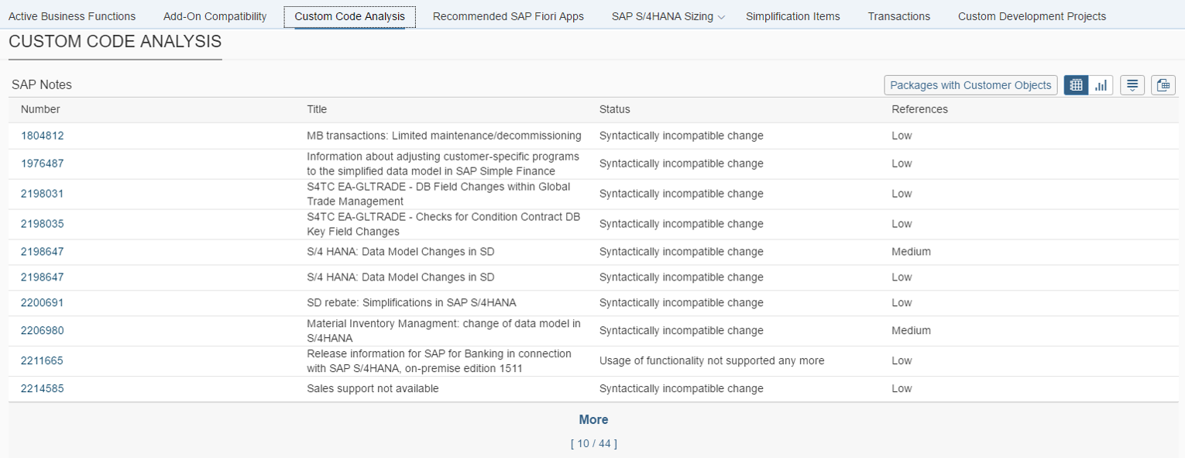Follow SAP Note 2200691 link
The height and width of the screenshot is (458, 1185).
(x=43, y=303)
